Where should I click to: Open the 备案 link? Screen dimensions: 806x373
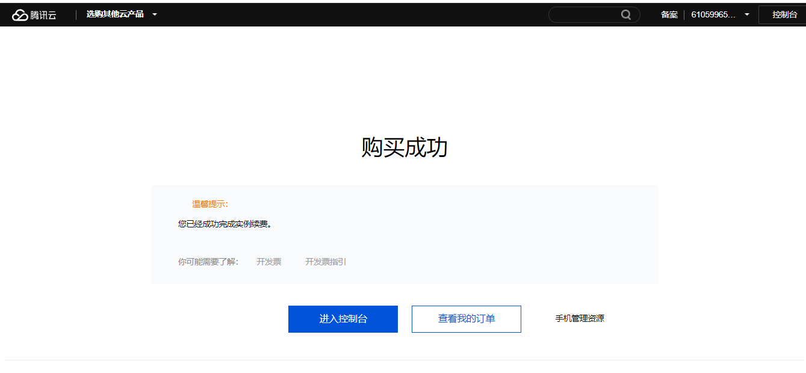pyautogui.click(x=669, y=15)
